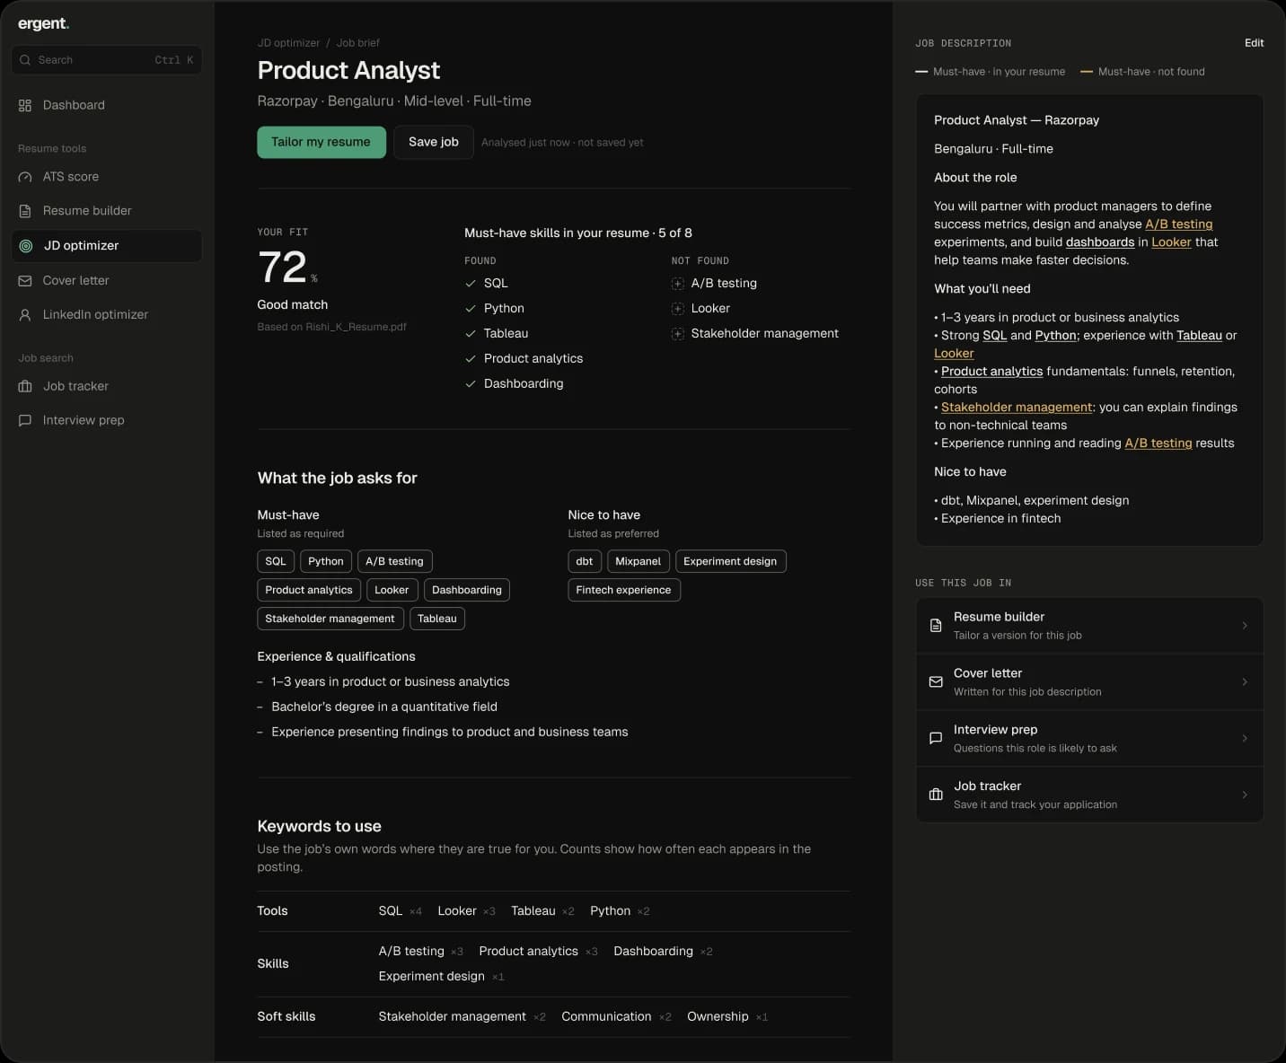
Task: Click the Cover letter envelope icon in sidebar
Action: [x=25, y=281]
